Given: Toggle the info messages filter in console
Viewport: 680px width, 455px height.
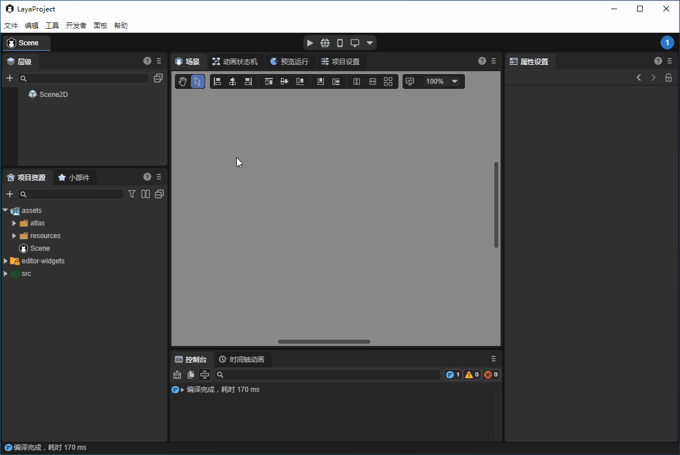Looking at the screenshot, I should (453, 375).
